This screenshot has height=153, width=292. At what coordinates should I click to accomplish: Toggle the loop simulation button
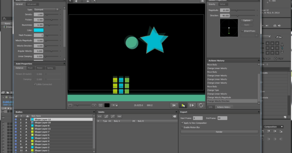click(201, 105)
